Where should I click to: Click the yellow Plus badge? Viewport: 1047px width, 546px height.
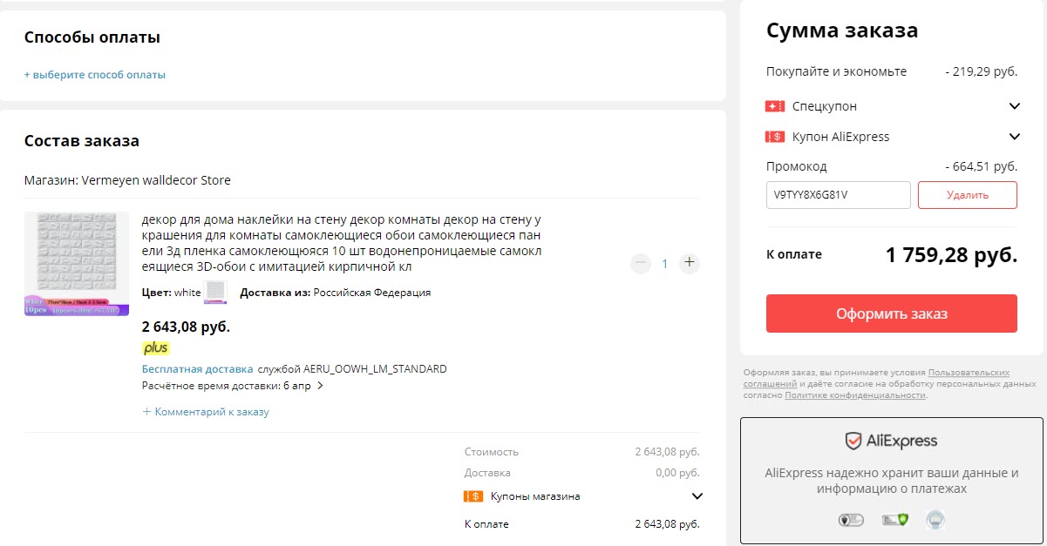[x=155, y=348]
